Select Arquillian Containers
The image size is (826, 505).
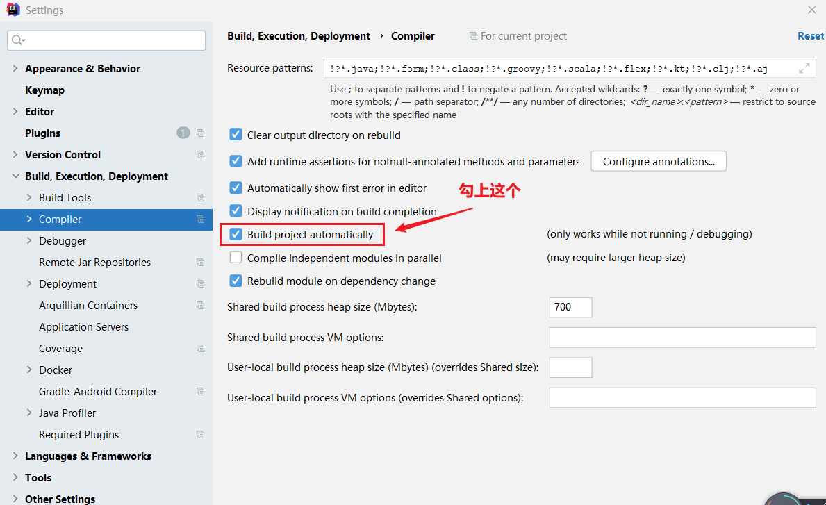point(88,306)
